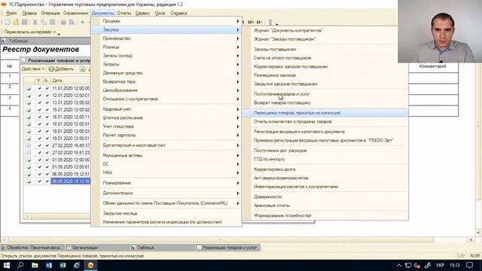Click У checkmark in row 27.02.2020 16:51:23
The image size is (482, 271).
[x=39, y=152]
